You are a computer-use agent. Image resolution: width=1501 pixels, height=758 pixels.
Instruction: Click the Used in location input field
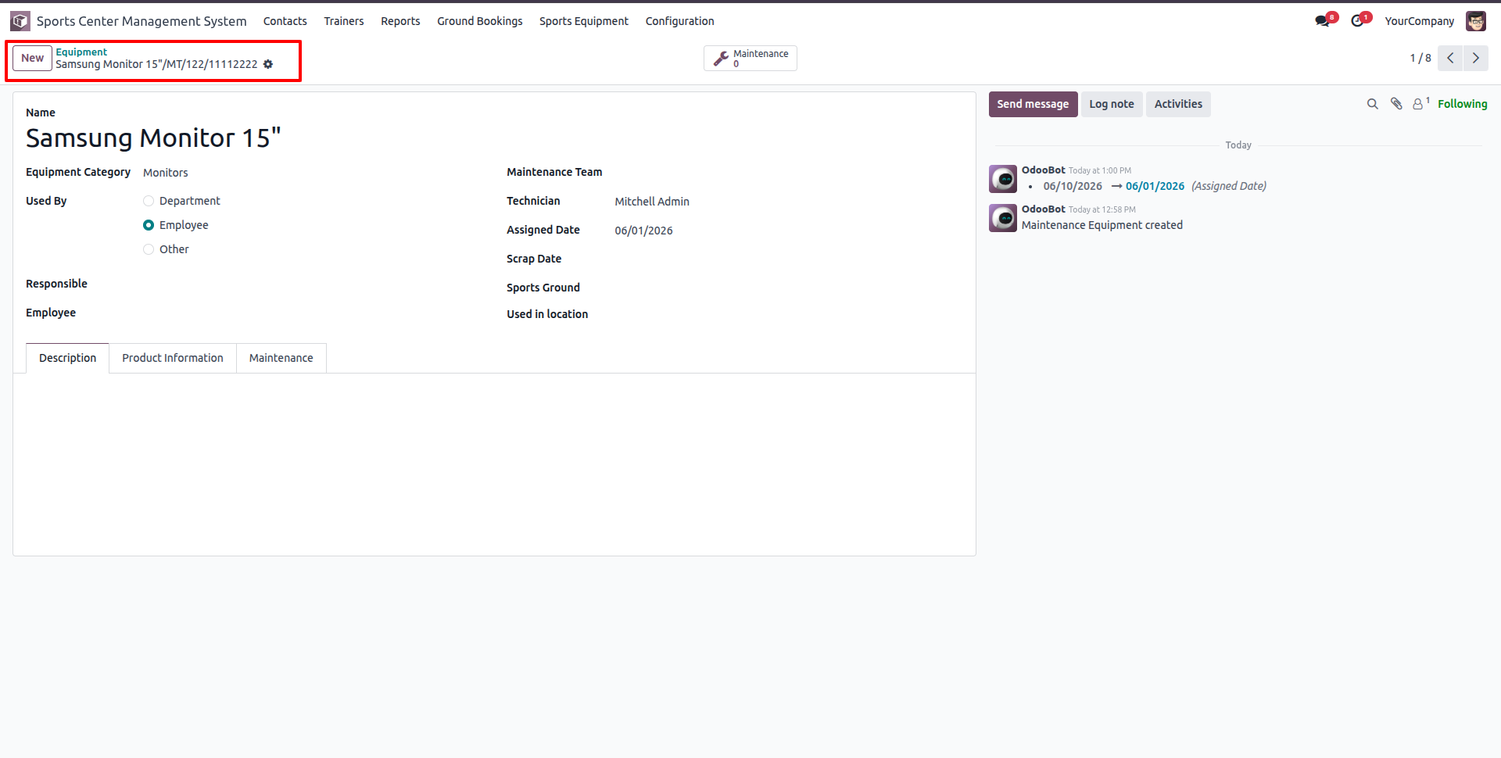click(789, 314)
